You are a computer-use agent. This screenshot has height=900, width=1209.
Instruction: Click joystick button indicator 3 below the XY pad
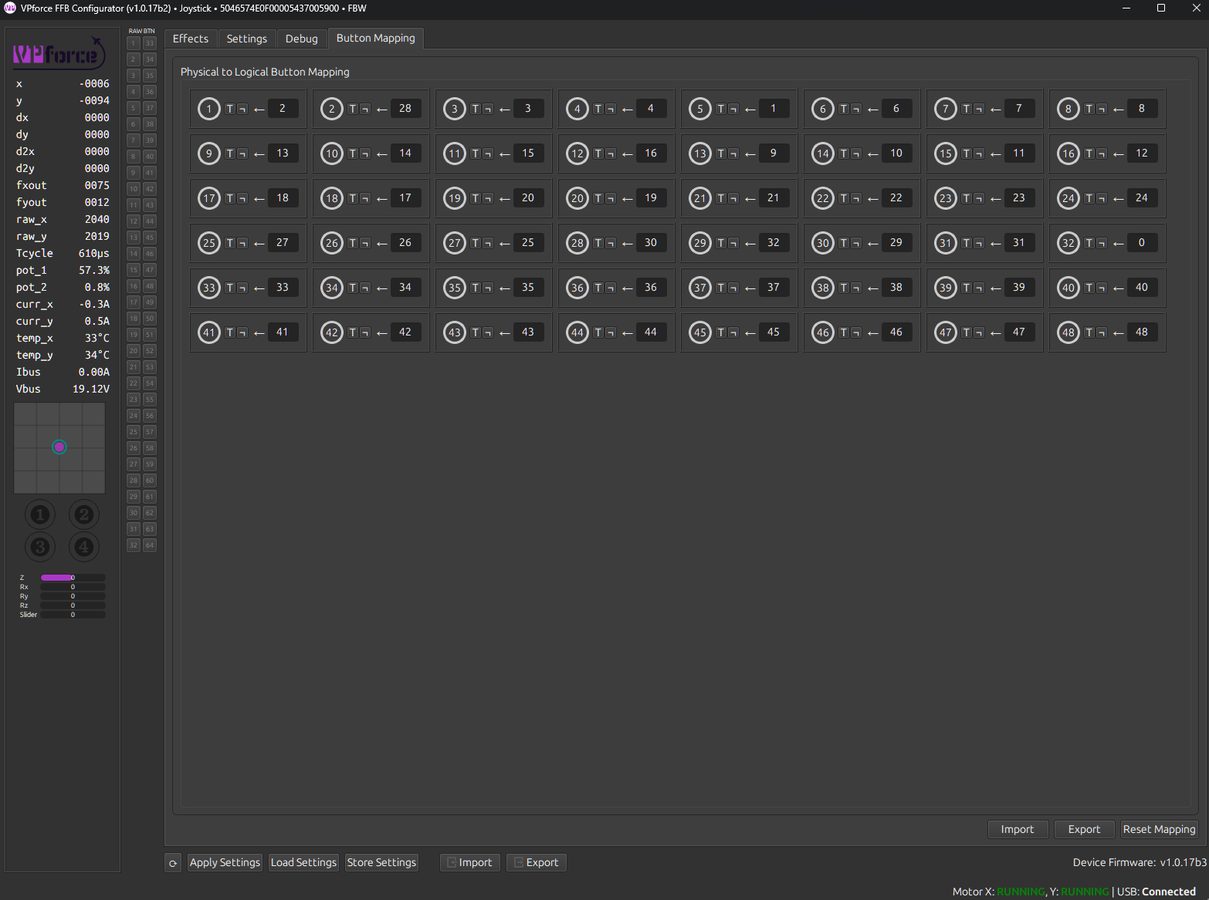point(40,548)
